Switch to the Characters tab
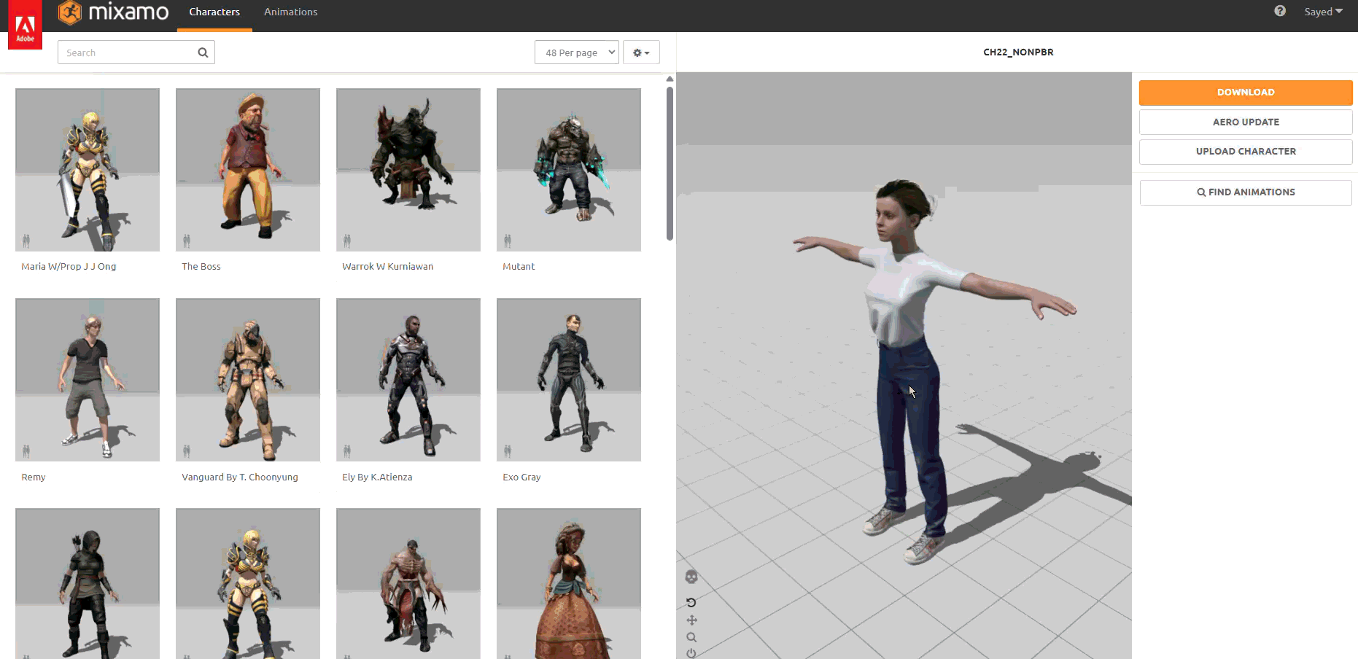Viewport: 1358px width, 659px height. coord(214,12)
